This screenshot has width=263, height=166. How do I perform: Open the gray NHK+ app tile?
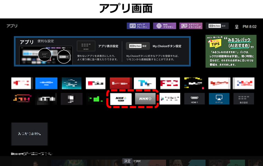(145, 99)
